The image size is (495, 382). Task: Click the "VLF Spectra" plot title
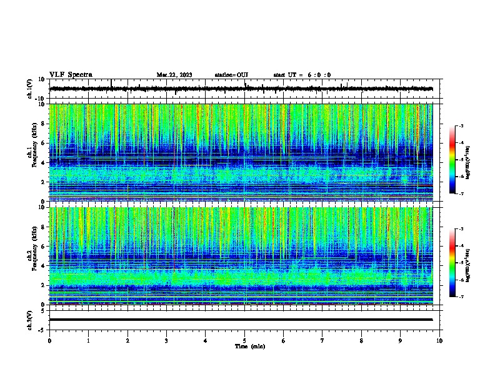click(x=71, y=75)
